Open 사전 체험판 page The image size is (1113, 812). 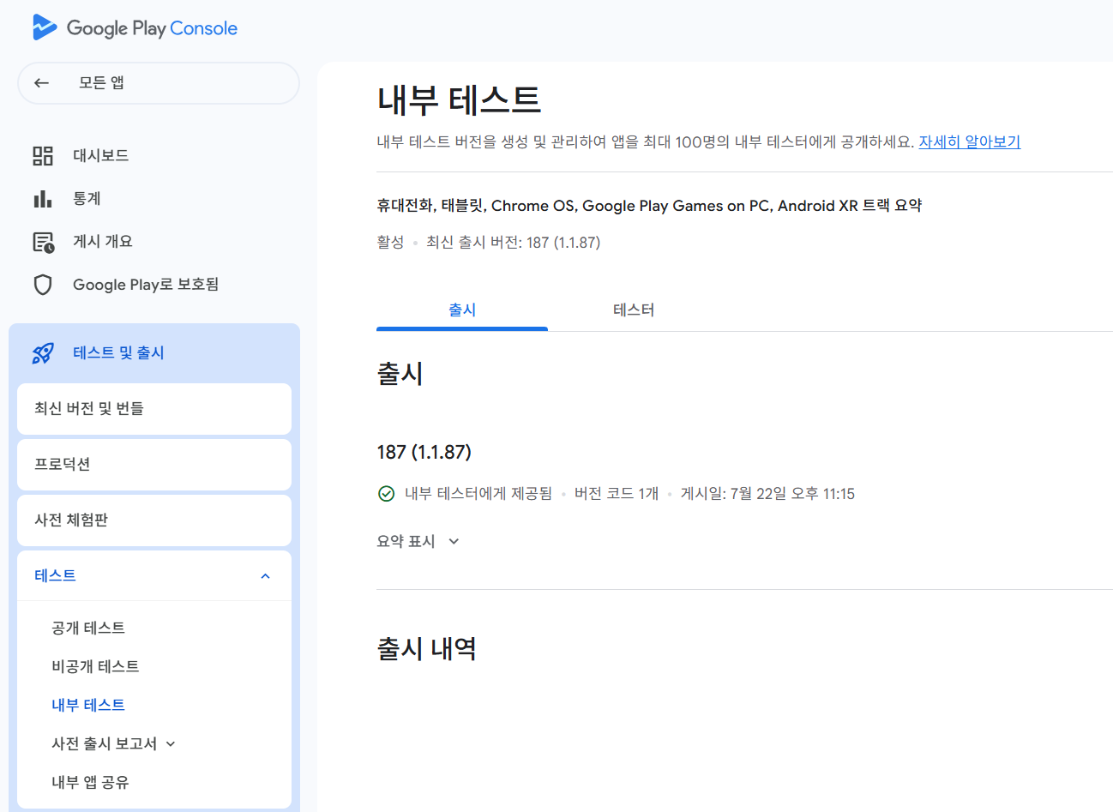coord(154,520)
